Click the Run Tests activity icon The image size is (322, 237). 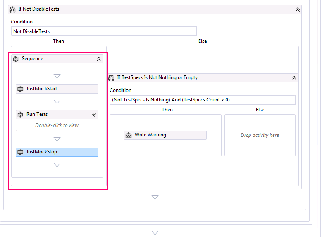20,114
